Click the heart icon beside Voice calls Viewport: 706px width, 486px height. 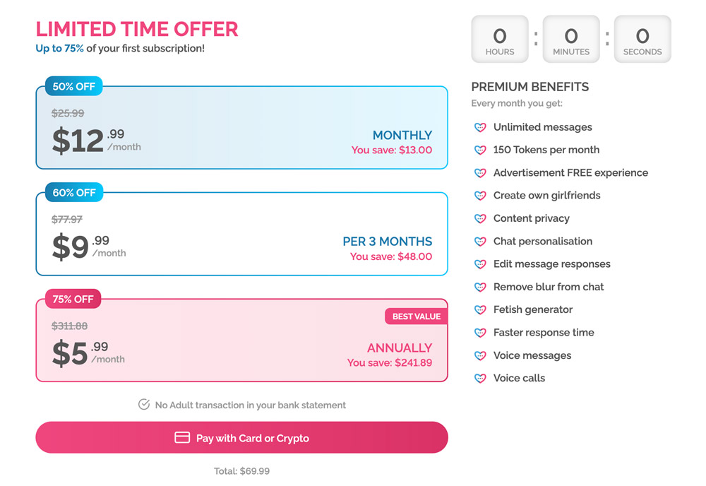pos(481,378)
